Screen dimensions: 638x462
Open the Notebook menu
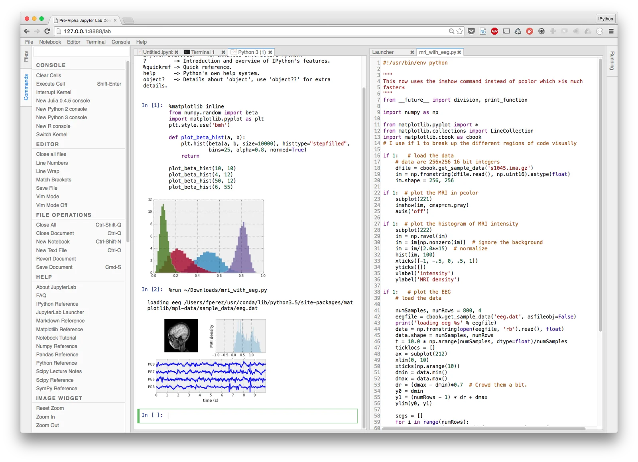(x=50, y=42)
